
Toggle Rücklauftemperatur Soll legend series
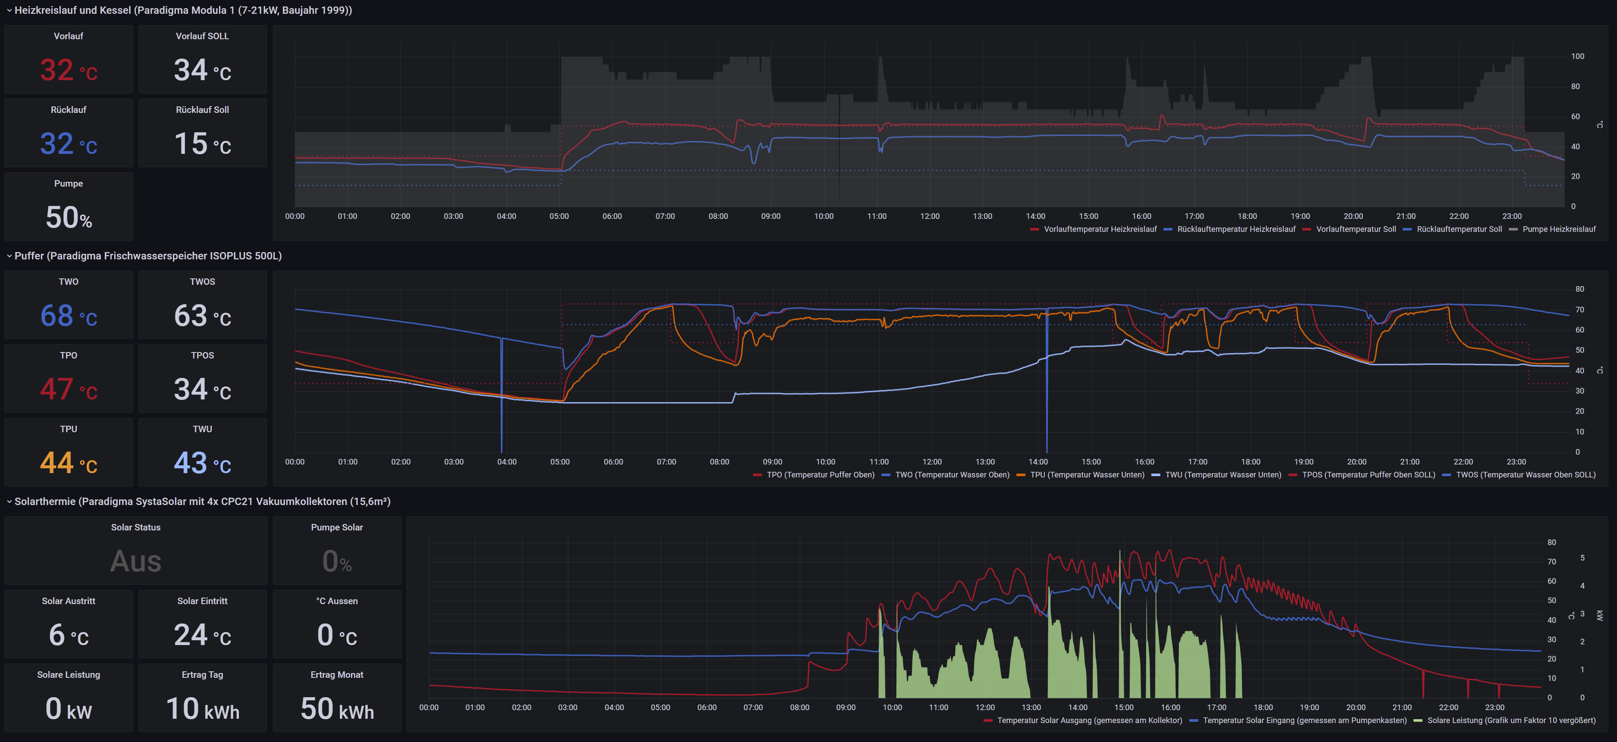(1459, 229)
